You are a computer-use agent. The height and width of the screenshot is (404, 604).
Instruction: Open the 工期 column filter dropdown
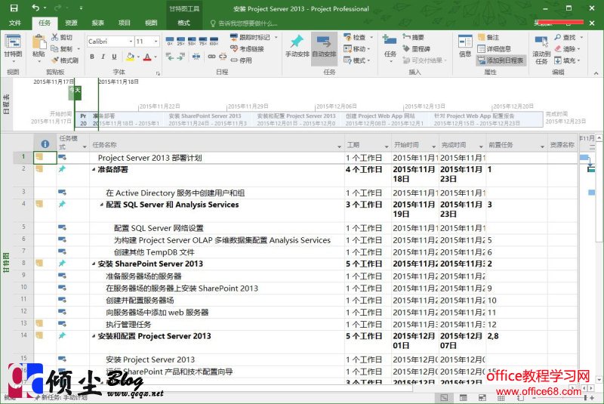387,146
